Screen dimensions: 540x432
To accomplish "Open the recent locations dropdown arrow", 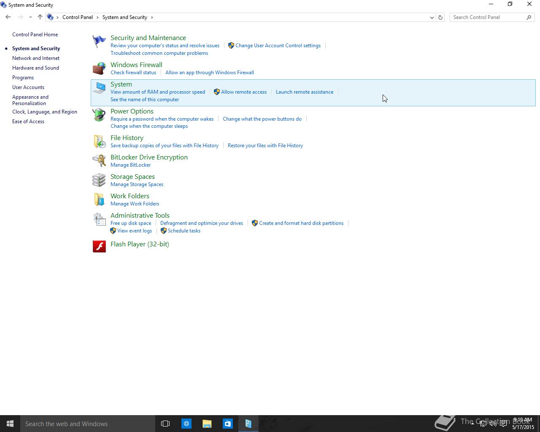I will [x=30, y=17].
